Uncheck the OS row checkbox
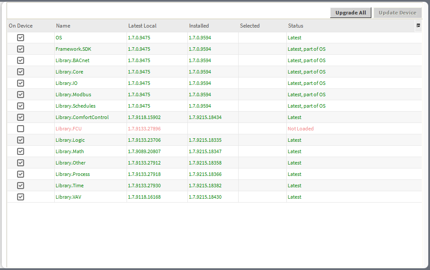Screen dimensions: 430x270 [20, 37]
